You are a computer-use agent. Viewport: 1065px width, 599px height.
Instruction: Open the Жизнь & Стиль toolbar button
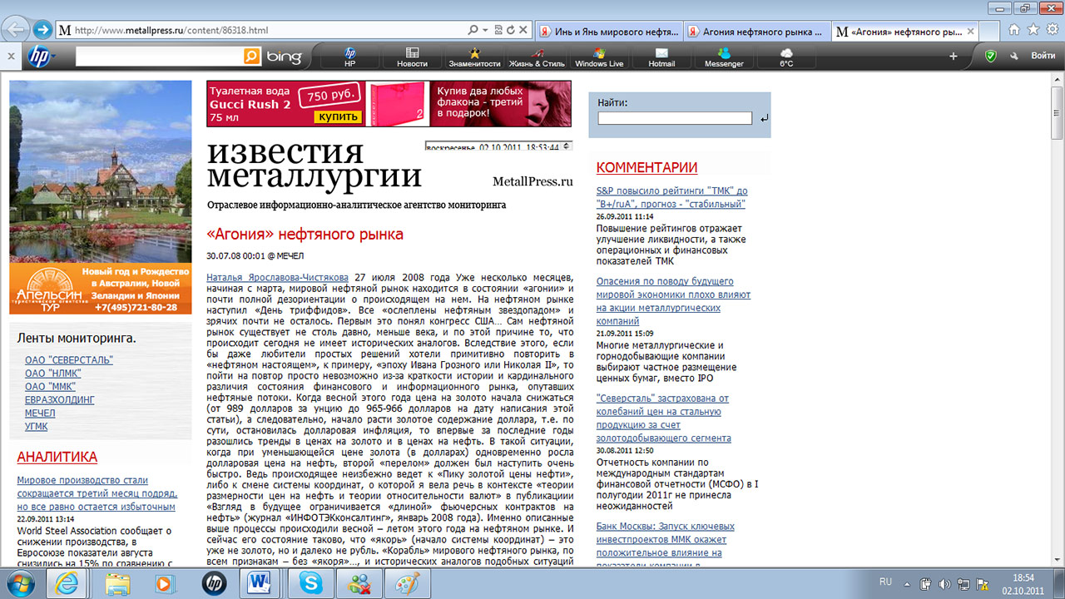pyautogui.click(x=537, y=57)
